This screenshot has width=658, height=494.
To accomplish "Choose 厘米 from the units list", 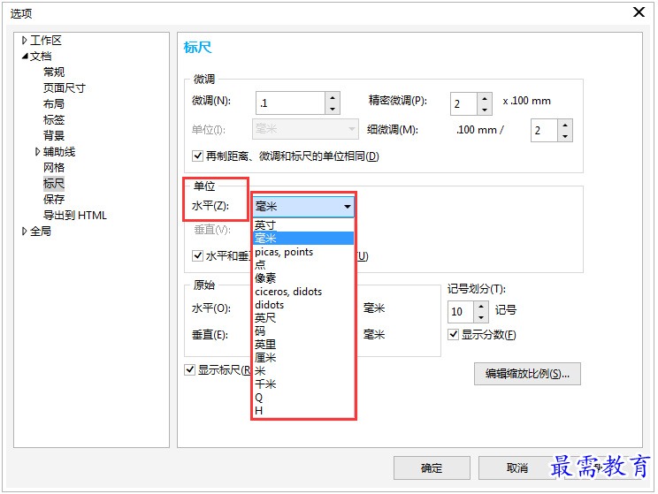I will (x=303, y=358).
